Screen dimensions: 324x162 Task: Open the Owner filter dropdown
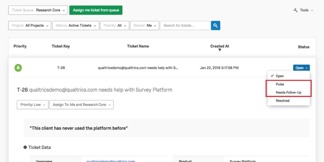pyautogui.click(x=145, y=26)
